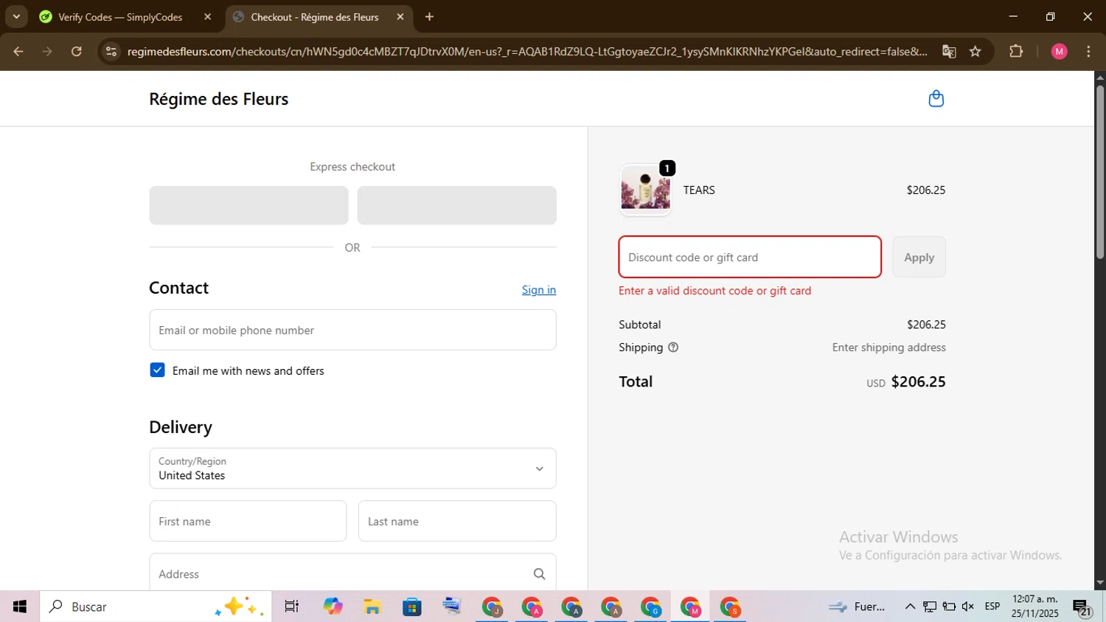Reload the page with the refresh icon
Image resolution: width=1106 pixels, height=622 pixels.
(77, 52)
